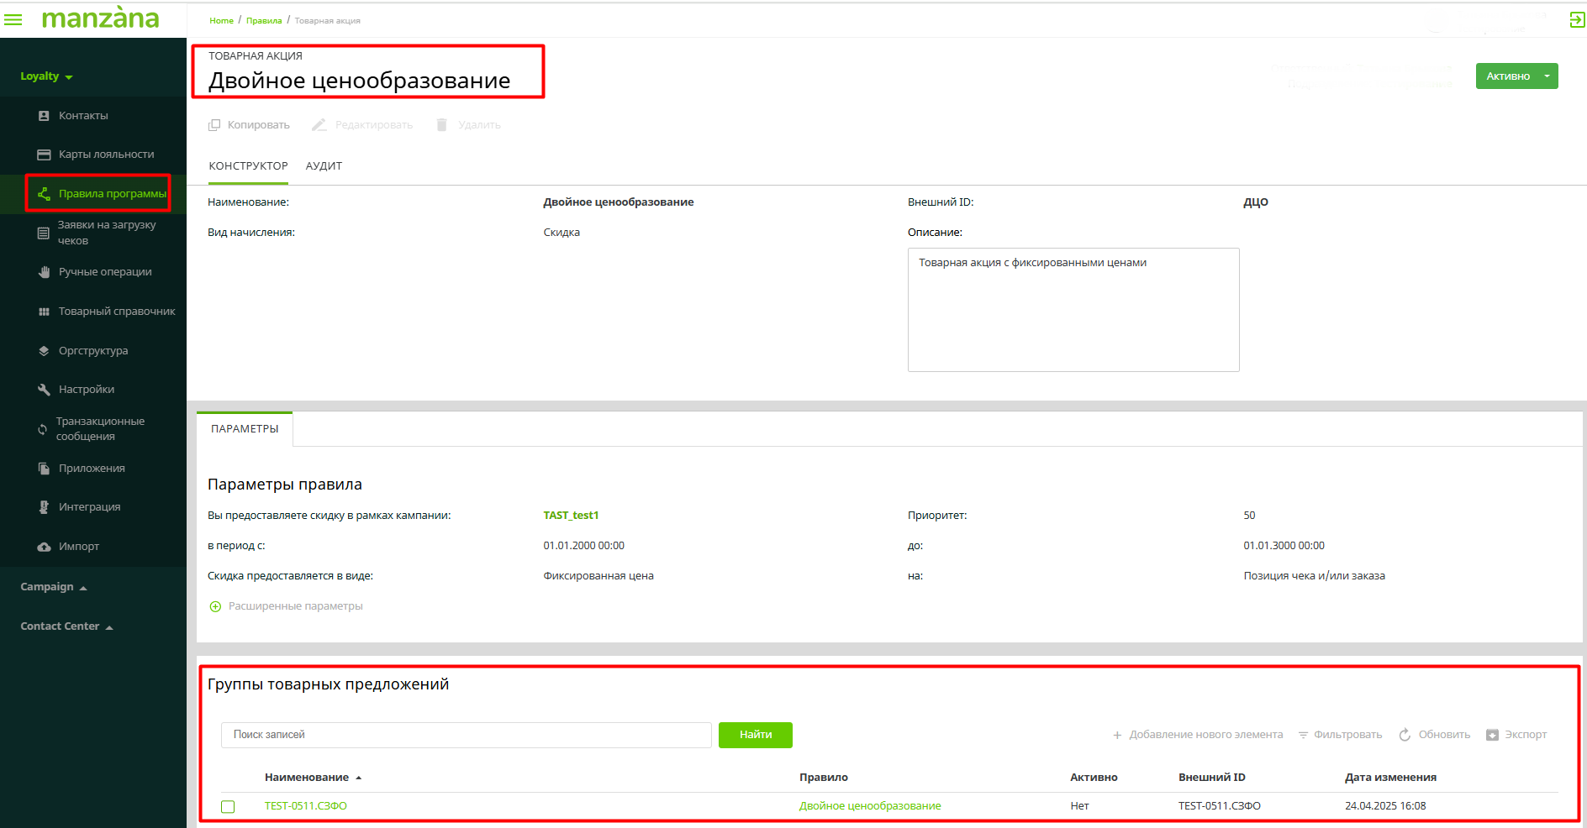Click the hamburger menu icon
This screenshot has height=828, width=1587.
pyautogui.click(x=13, y=19)
